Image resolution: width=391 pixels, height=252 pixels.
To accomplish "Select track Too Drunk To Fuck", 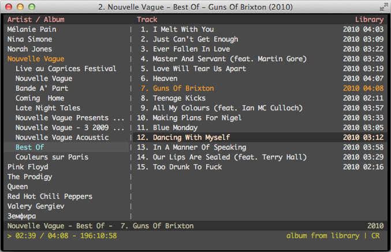I will click(187, 167).
